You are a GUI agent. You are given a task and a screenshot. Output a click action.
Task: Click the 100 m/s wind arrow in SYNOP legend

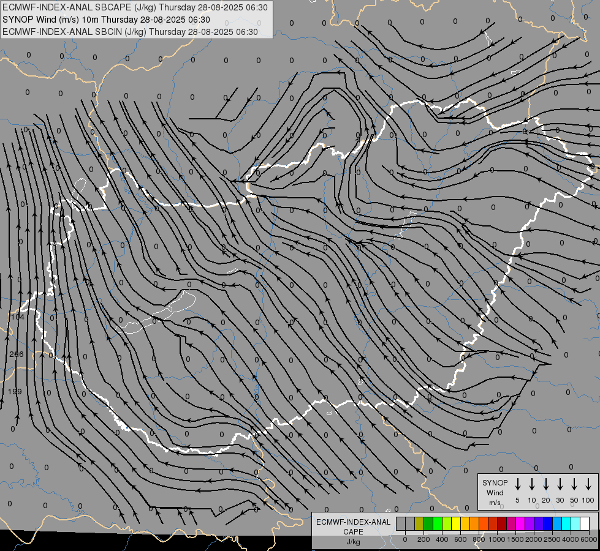[x=588, y=484]
